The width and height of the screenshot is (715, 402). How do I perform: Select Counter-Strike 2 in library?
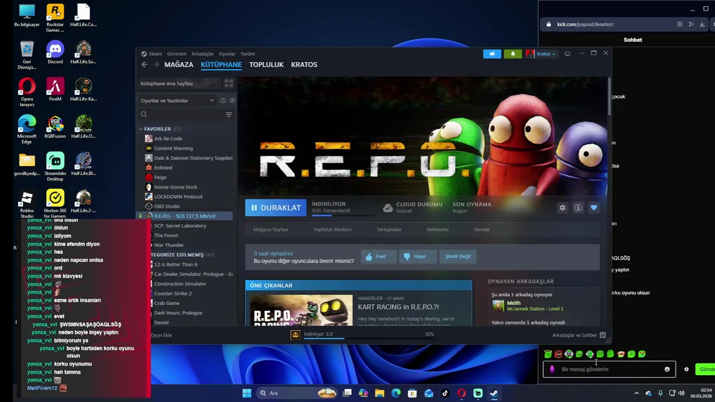click(x=173, y=293)
